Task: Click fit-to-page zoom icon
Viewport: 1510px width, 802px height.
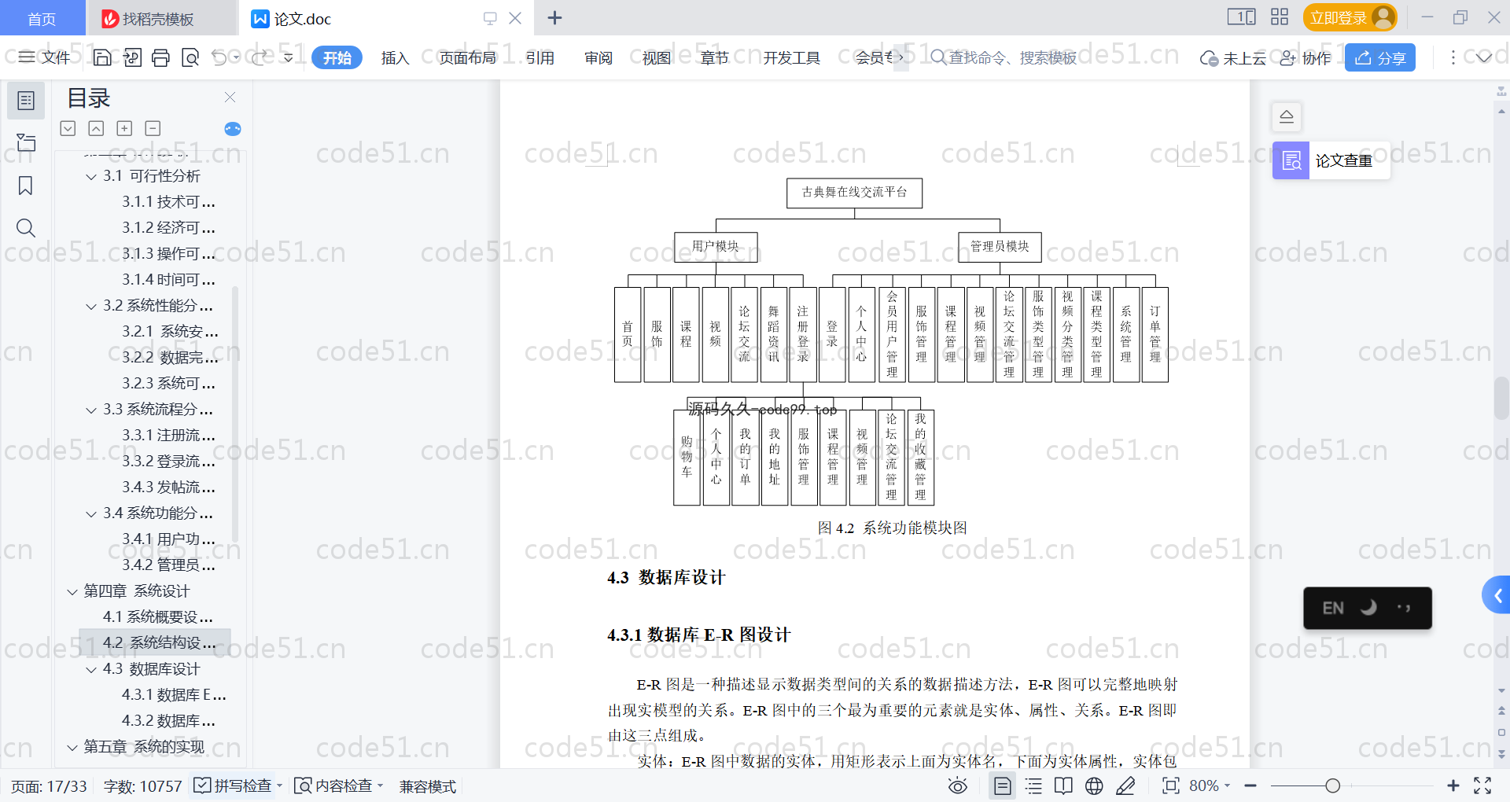Action: click(x=1170, y=785)
